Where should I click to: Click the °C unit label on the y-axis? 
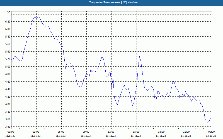coord(9,13)
